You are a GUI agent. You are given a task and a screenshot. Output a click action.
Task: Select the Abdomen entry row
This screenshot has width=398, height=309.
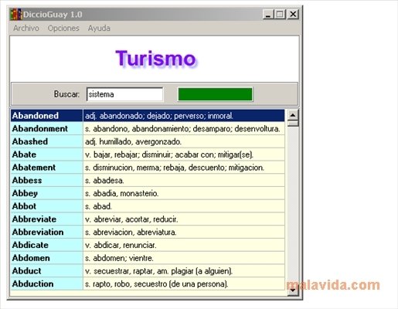click(148, 258)
